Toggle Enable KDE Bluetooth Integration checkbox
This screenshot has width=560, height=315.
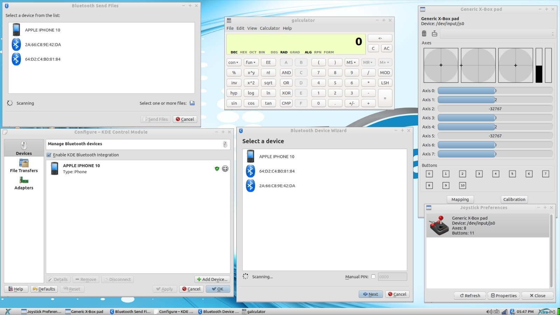[x=49, y=155]
